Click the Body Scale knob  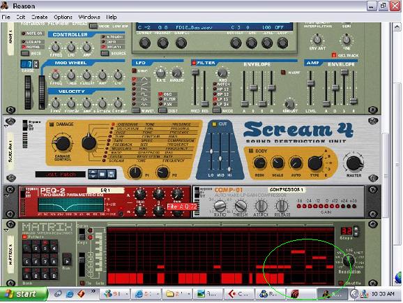point(277,163)
